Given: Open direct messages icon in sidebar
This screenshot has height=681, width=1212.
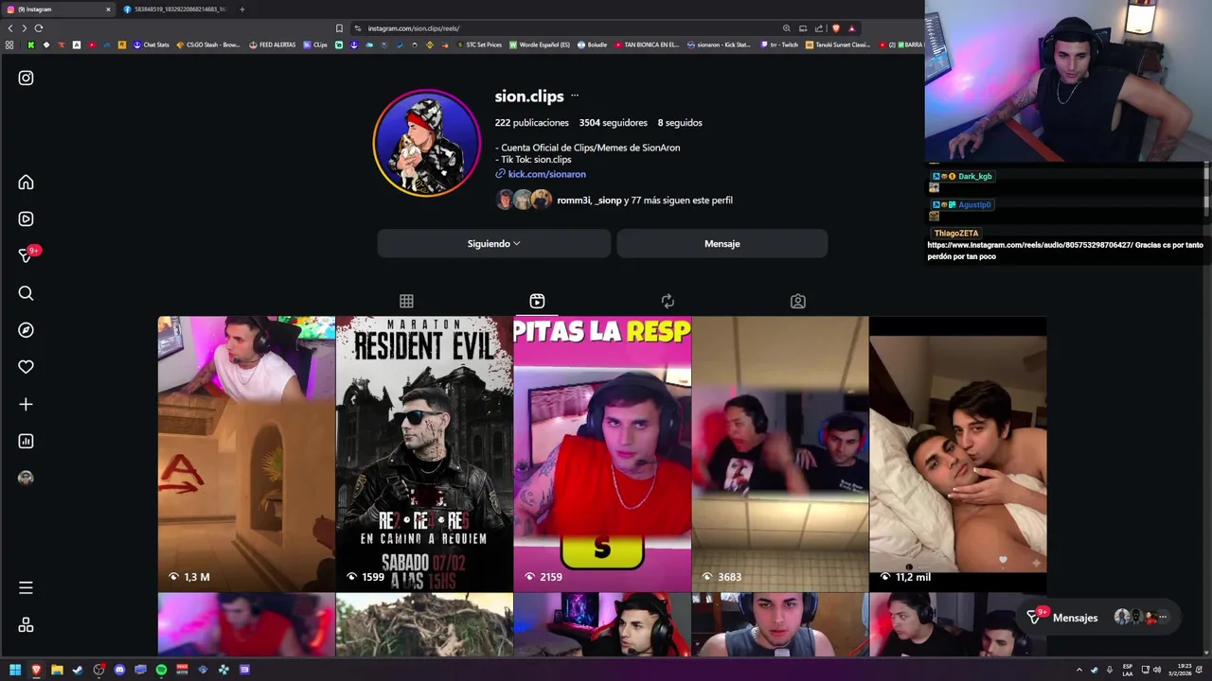Looking at the screenshot, I should [x=26, y=255].
